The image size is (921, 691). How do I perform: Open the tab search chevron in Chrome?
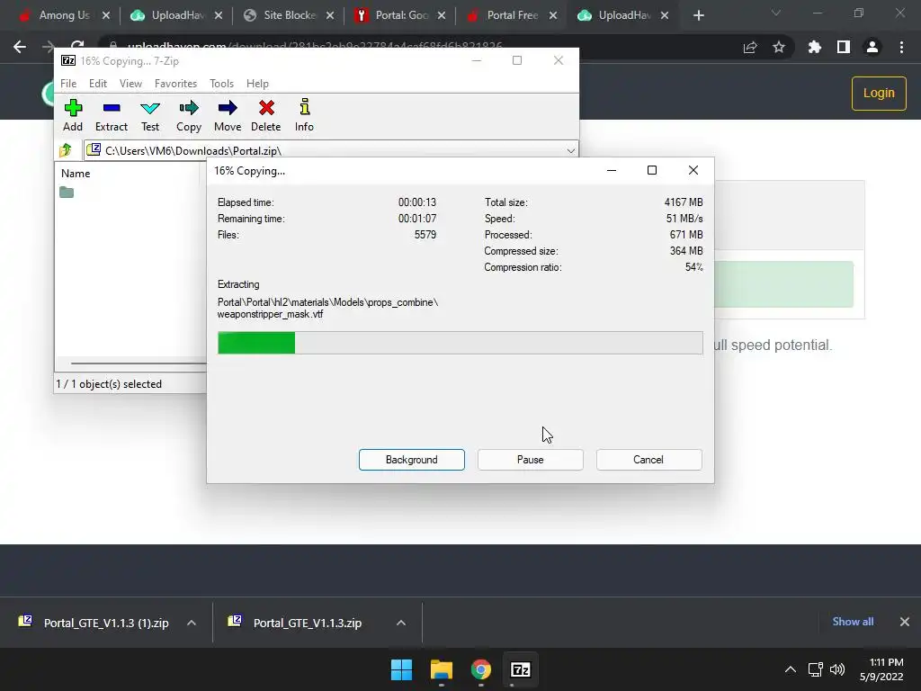[776, 13]
